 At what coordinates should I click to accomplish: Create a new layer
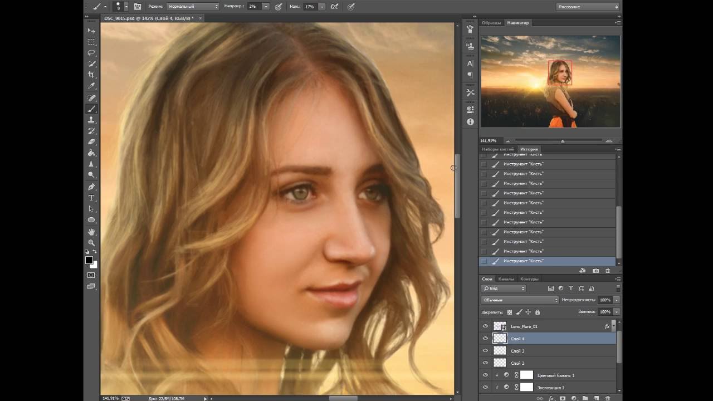tap(596, 398)
